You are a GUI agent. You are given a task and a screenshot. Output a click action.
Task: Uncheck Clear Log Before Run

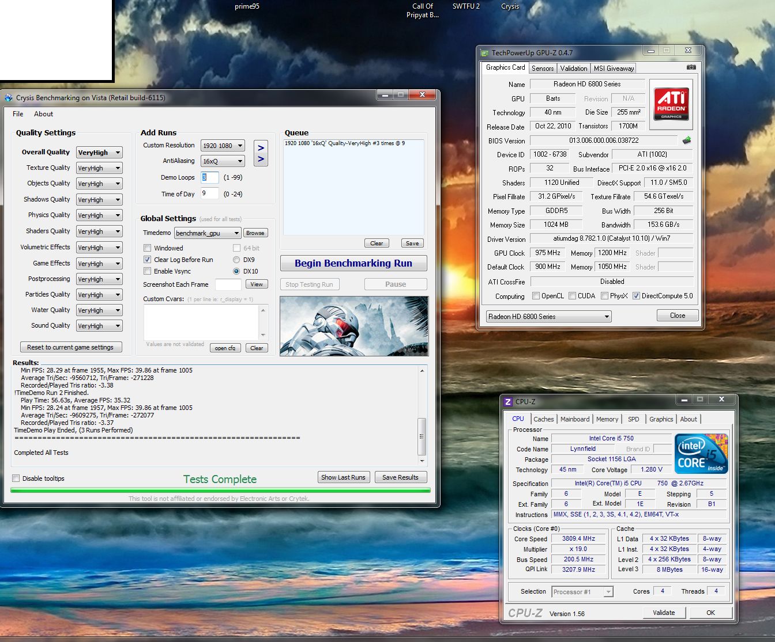[147, 260]
